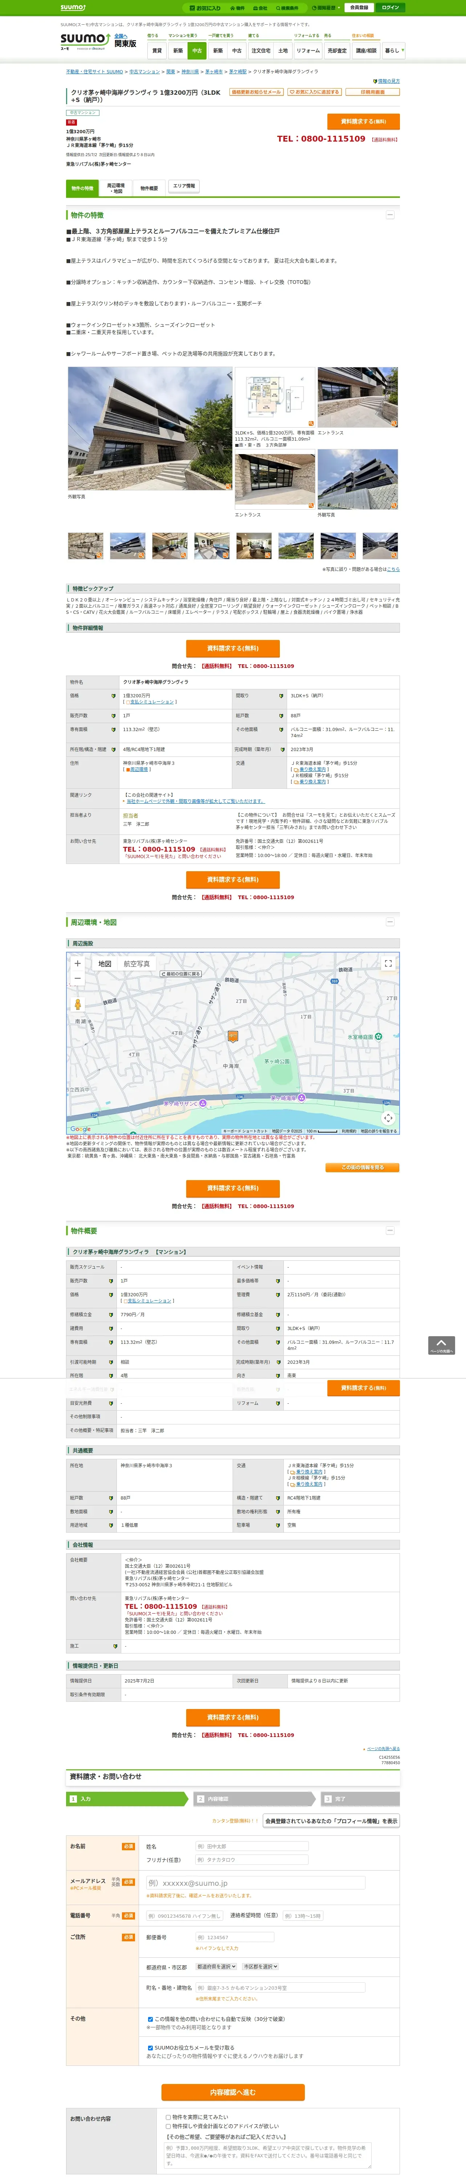Viewport: 466px width, 2178px height.
Task: Click 茅ヶ崎市 breadcrumb link
Action: pos(214,72)
